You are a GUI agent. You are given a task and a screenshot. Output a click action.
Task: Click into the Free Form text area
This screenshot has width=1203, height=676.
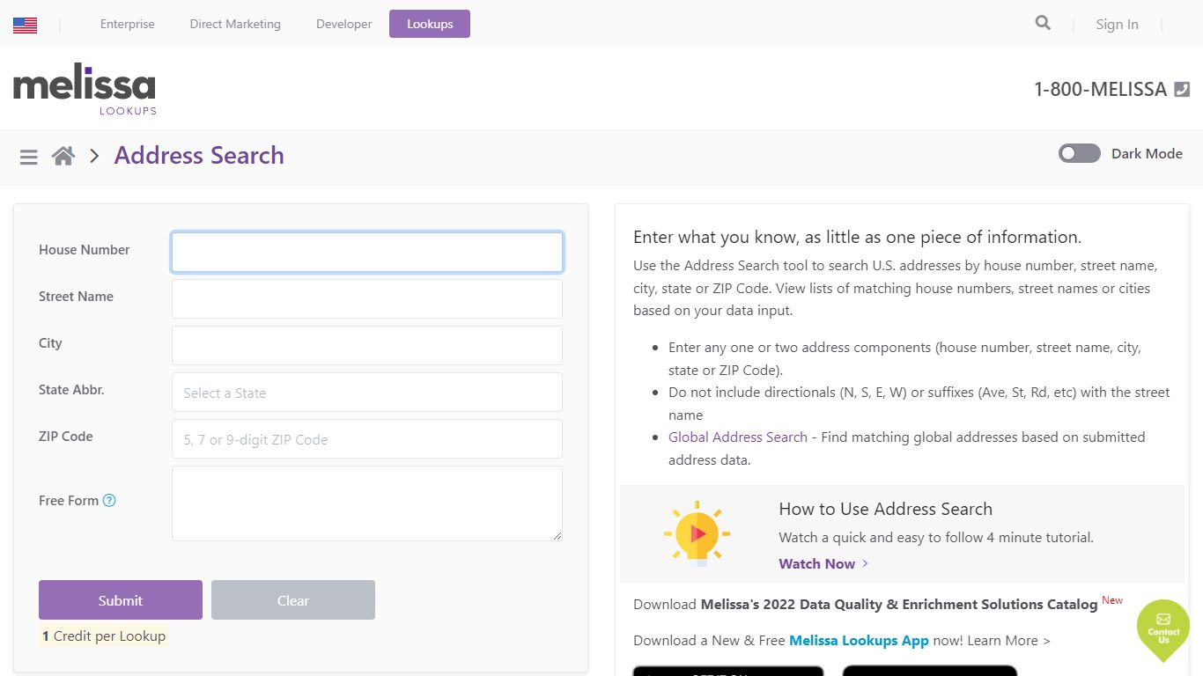367,503
